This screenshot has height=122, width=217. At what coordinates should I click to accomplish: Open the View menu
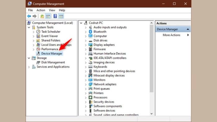(52, 10)
